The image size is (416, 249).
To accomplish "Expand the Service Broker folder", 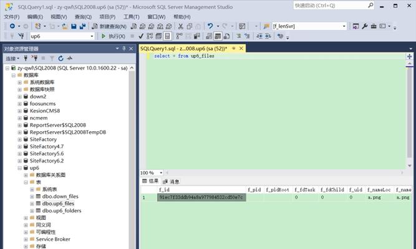I will click(26, 240).
